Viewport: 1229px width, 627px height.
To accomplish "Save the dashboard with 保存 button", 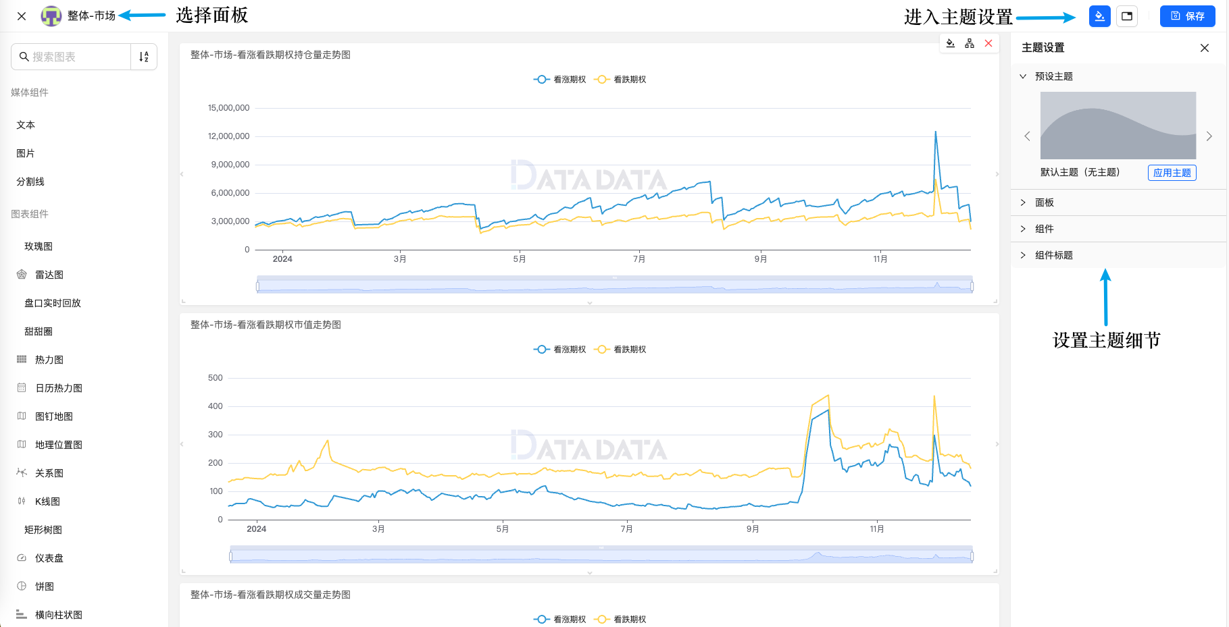I will tap(1187, 16).
